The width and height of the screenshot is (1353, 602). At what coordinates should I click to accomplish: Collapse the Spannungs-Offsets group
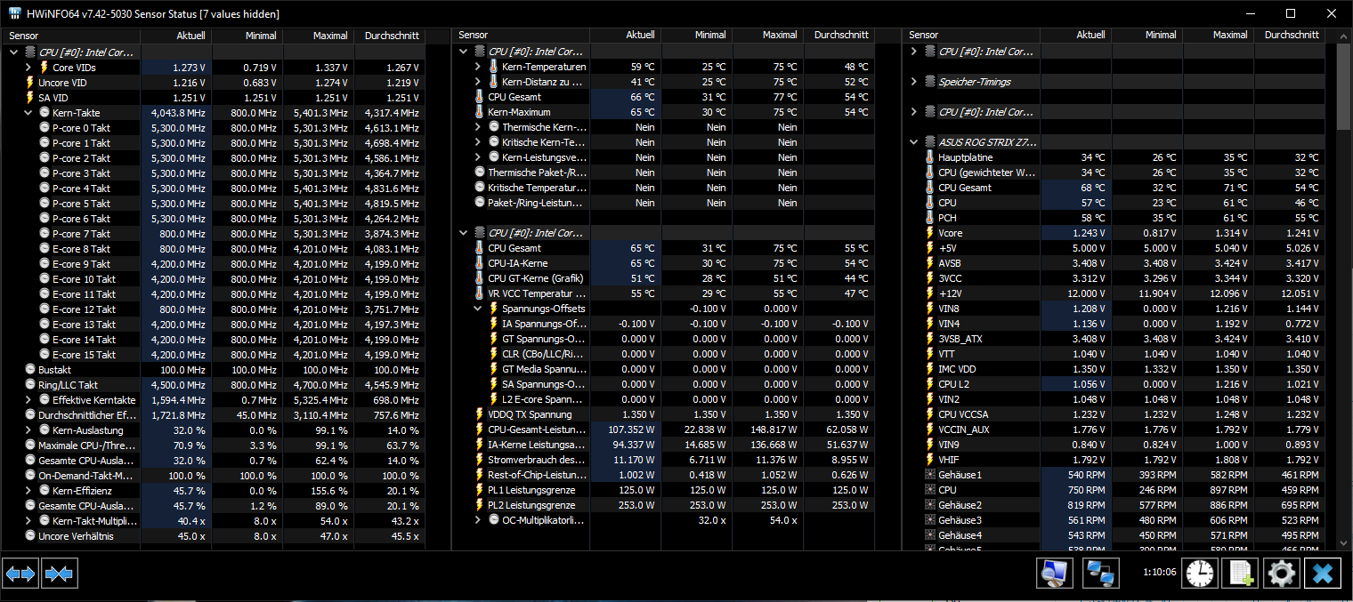[478, 309]
